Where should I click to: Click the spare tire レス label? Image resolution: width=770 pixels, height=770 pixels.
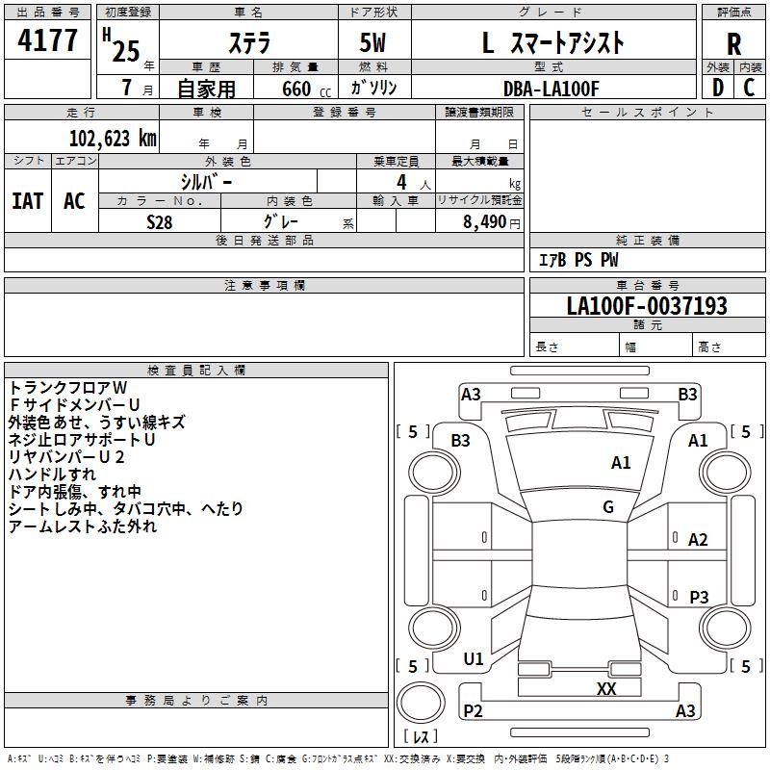pyautogui.click(x=421, y=736)
